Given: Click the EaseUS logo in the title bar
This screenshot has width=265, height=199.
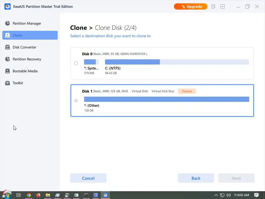Looking at the screenshot, I should click(x=8, y=6).
